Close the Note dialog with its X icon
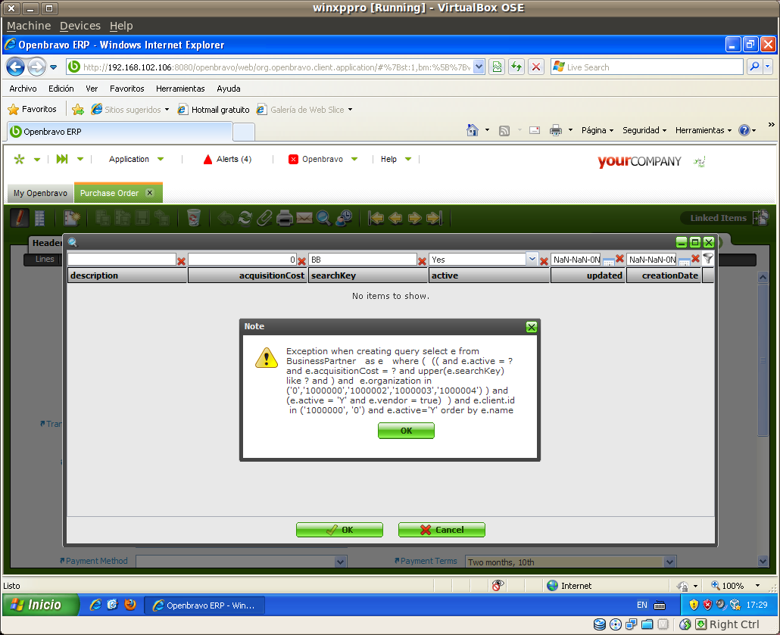780x635 pixels. [x=532, y=327]
